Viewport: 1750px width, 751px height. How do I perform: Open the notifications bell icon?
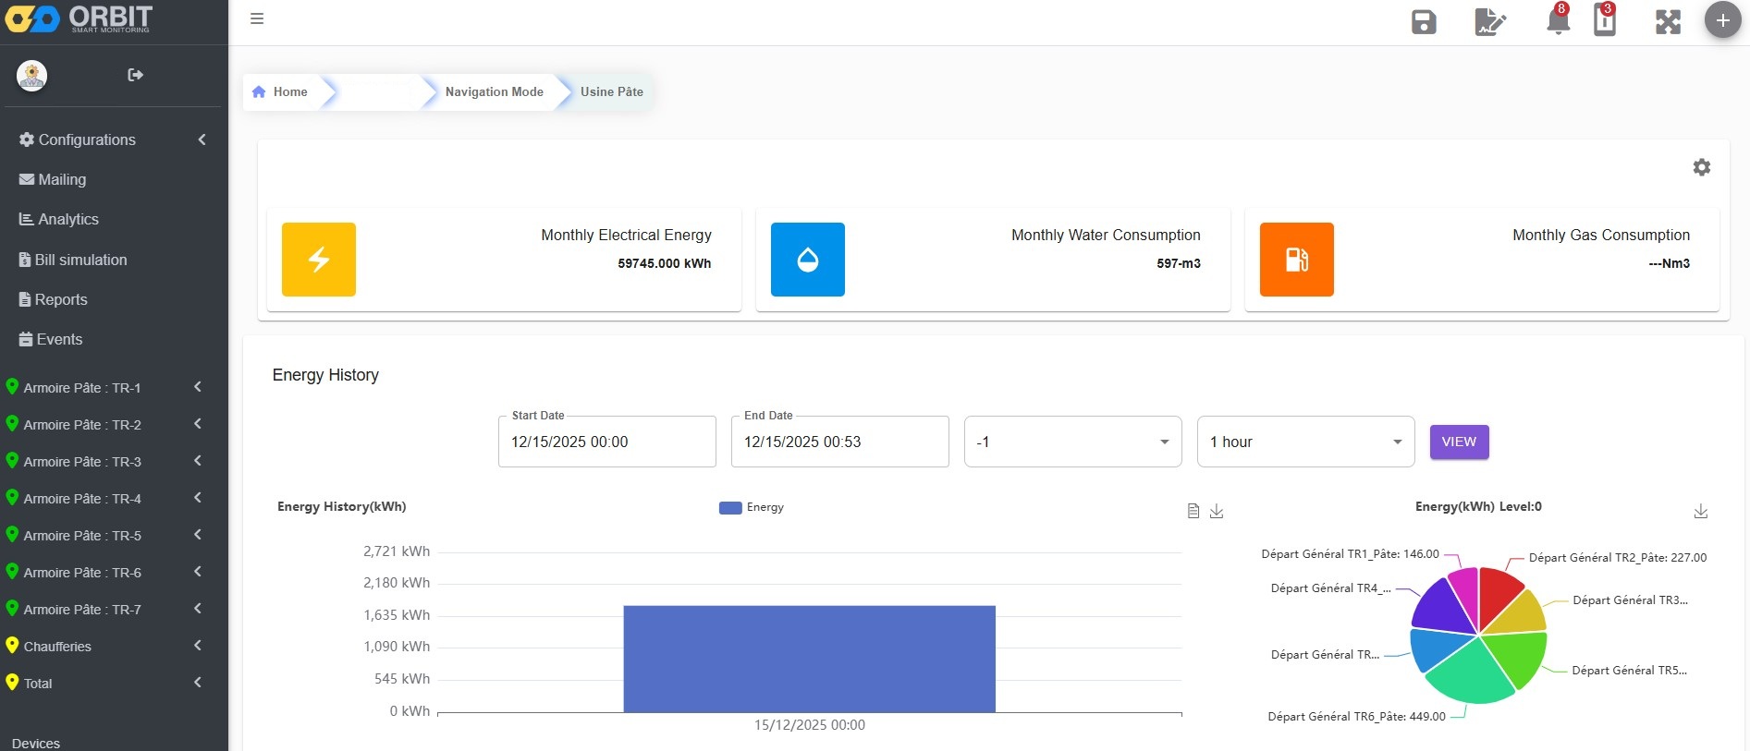(1558, 21)
